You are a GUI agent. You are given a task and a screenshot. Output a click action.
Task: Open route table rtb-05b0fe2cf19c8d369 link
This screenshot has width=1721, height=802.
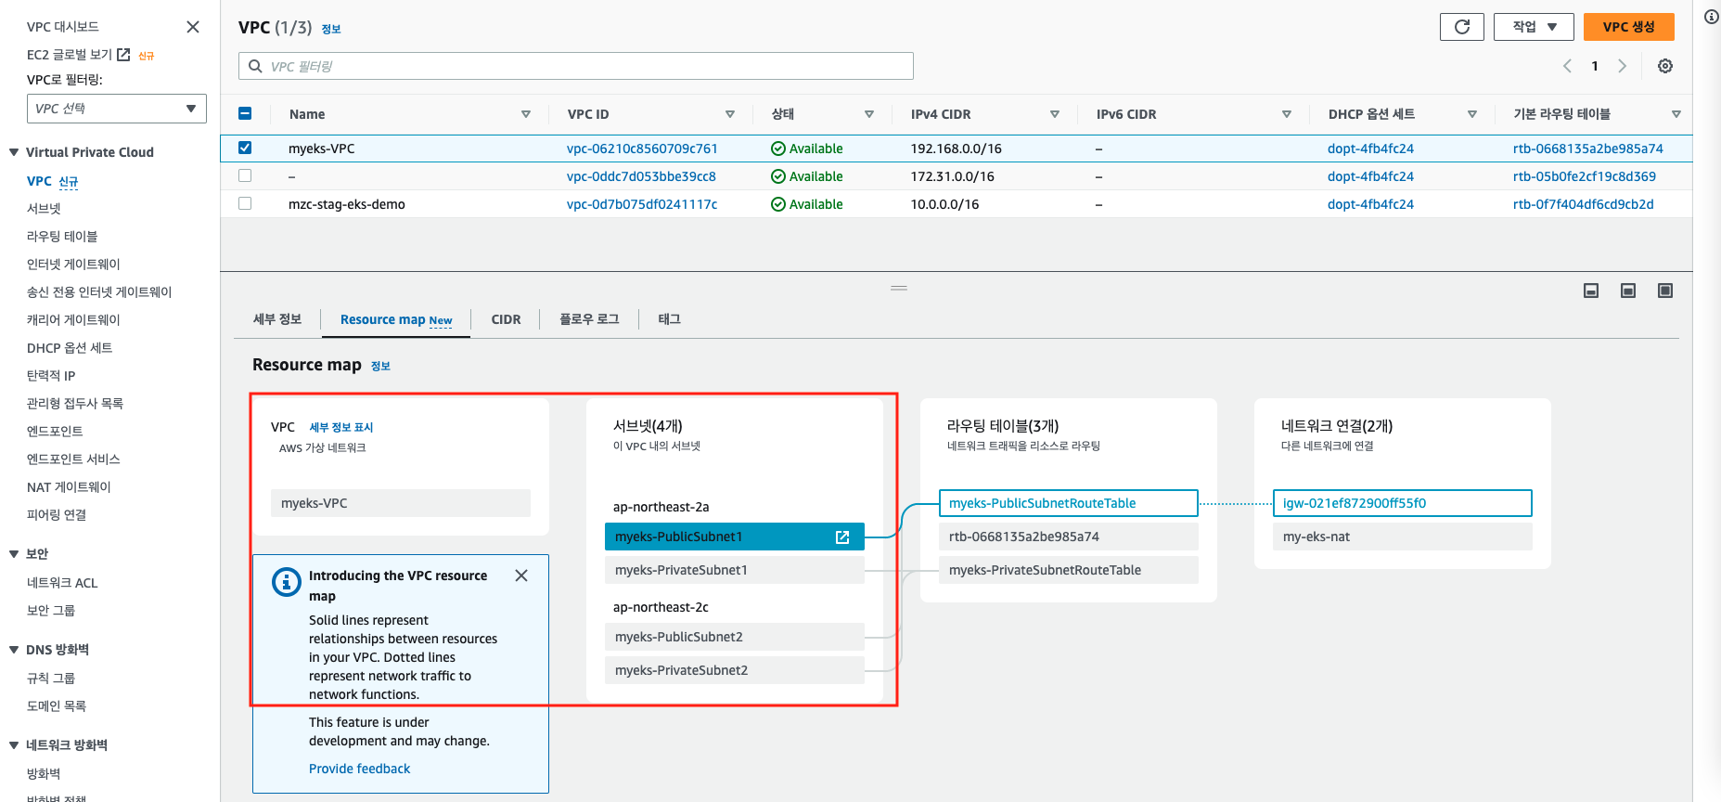[x=1585, y=176]
